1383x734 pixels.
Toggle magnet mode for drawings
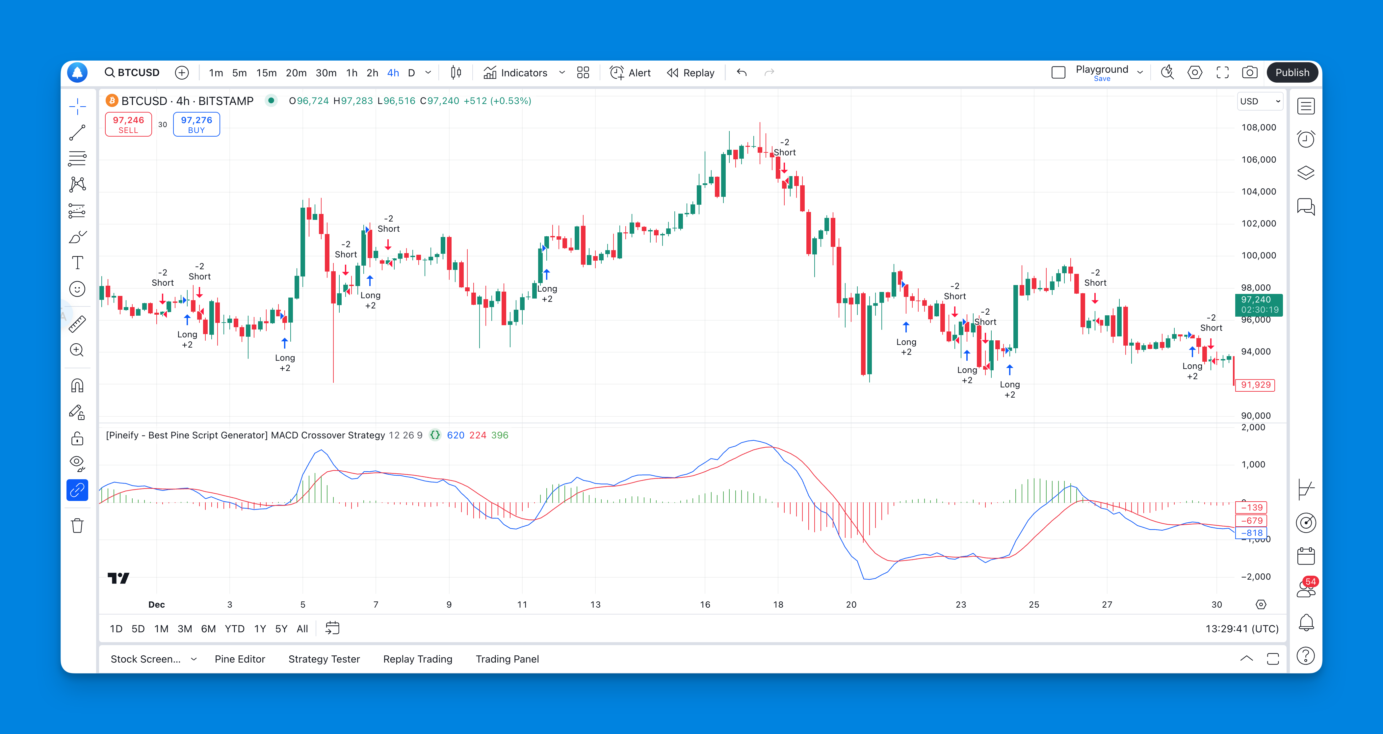77,385
